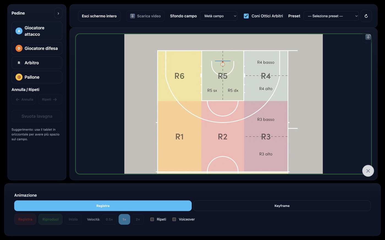
Task: Open the Sfondo campo Metà campo dropdown
Action: click(x=219, y=16)
